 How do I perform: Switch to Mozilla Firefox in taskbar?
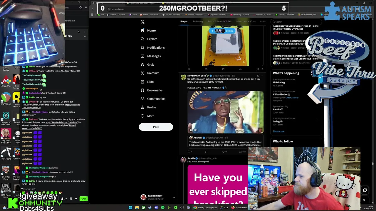pos(239,207)
